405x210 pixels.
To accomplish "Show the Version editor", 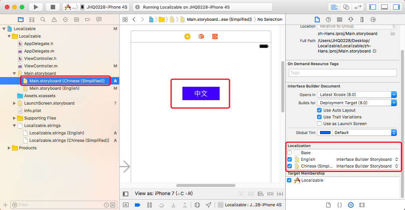I will point(358,7).
